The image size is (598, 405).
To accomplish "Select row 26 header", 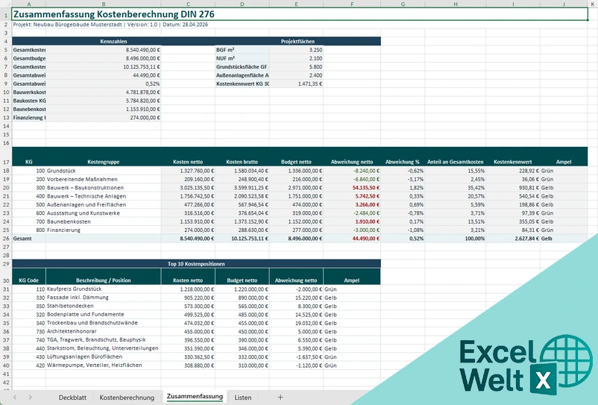I will (5, 238).
